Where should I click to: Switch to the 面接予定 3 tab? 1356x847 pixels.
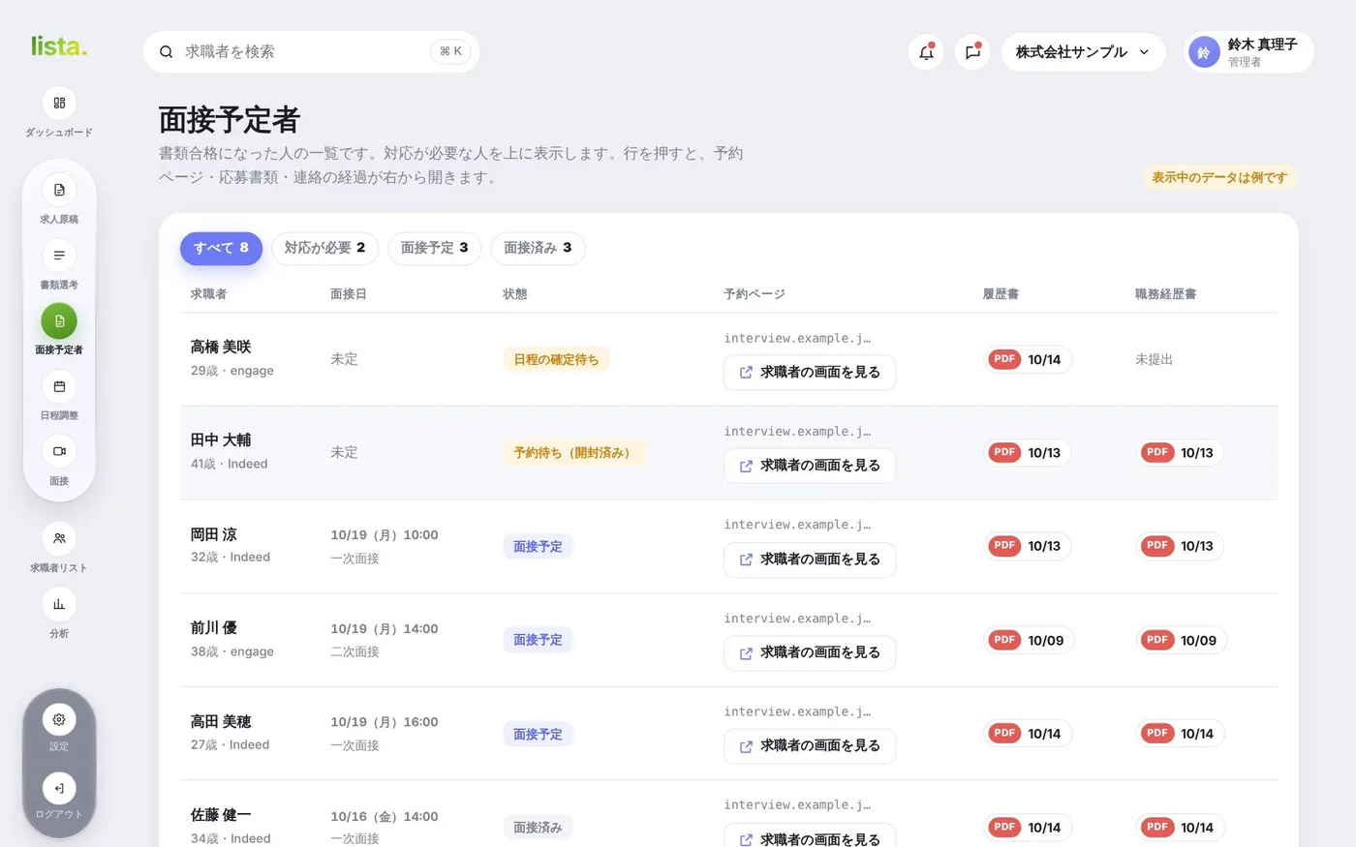[x=434, y=248]
